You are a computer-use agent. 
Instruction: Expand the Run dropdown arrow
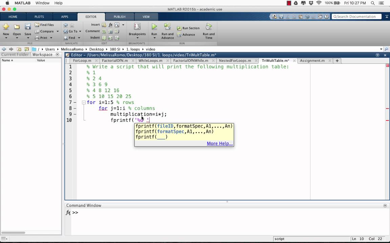pyautogui.click(x=154, y=38)
